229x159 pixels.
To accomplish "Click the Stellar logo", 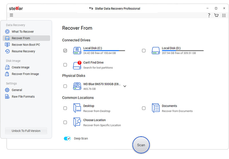I will pyautogui.click(x=16, y=8).
